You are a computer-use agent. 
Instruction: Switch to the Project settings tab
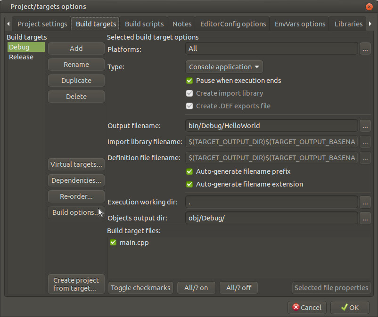(x=42, y=24)
